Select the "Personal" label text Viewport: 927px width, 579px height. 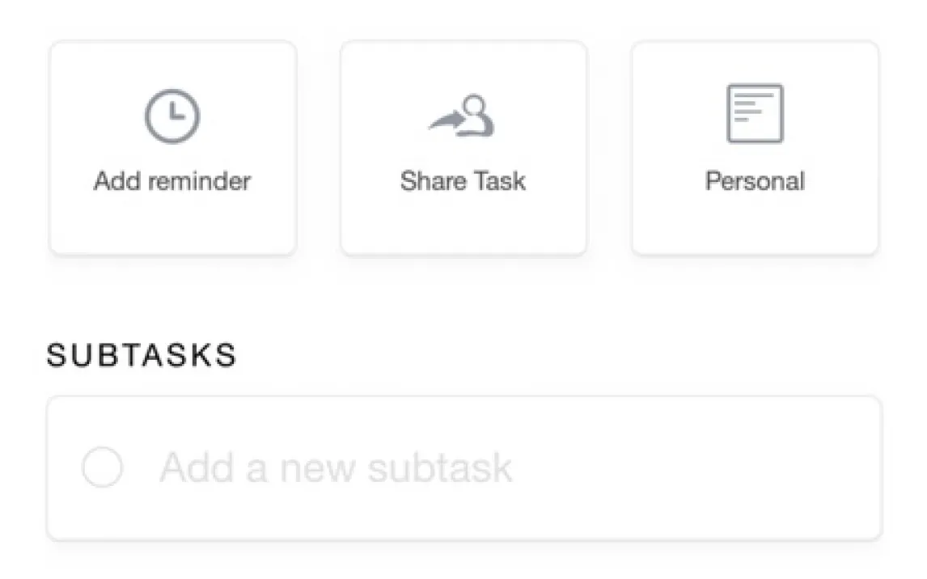[x=755, y=180]
